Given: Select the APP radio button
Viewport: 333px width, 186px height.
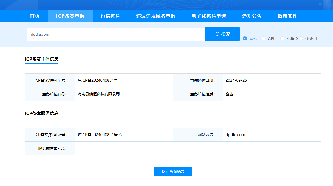Looking at the screenshot, I should tap(264, 38).
